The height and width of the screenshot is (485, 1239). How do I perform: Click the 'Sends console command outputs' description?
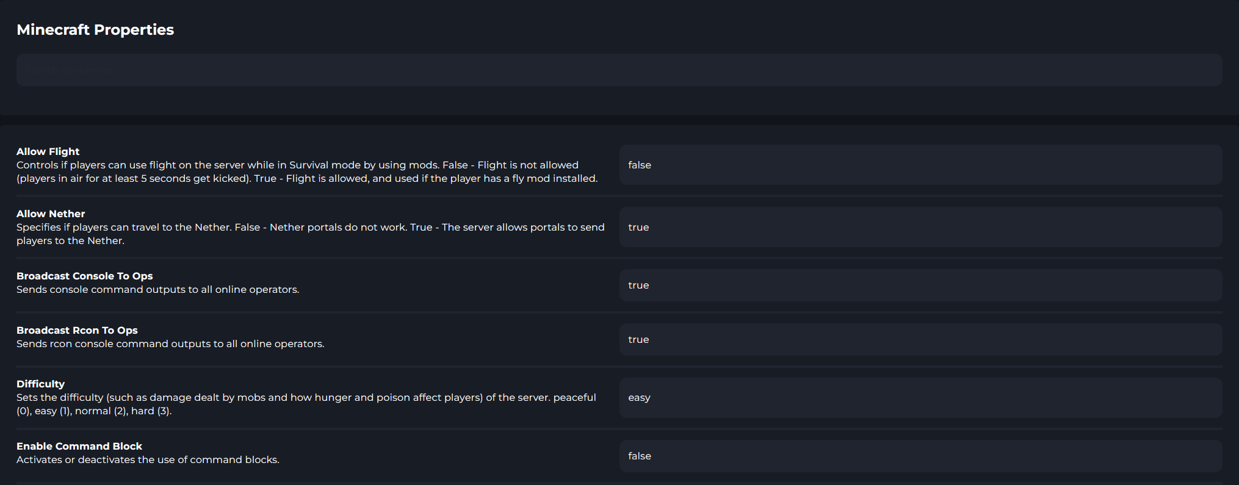coord(157,289)
